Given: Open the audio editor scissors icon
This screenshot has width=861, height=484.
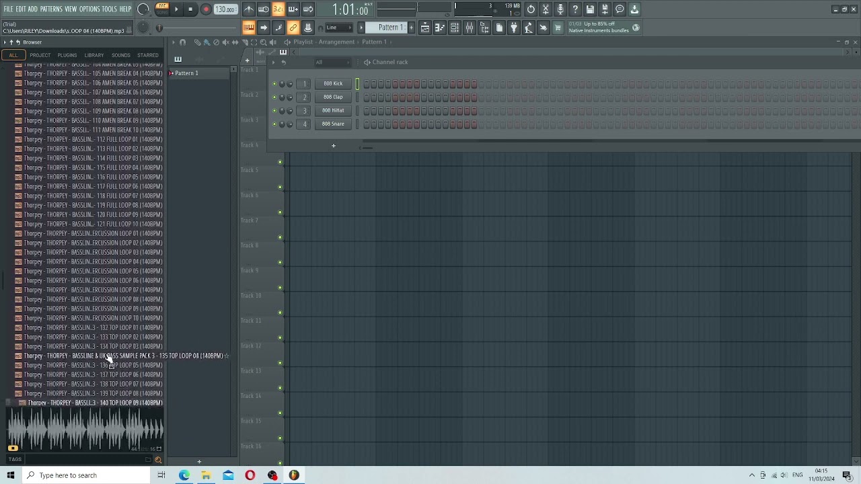Looking at the screenshot, I should tap(546, 9).
